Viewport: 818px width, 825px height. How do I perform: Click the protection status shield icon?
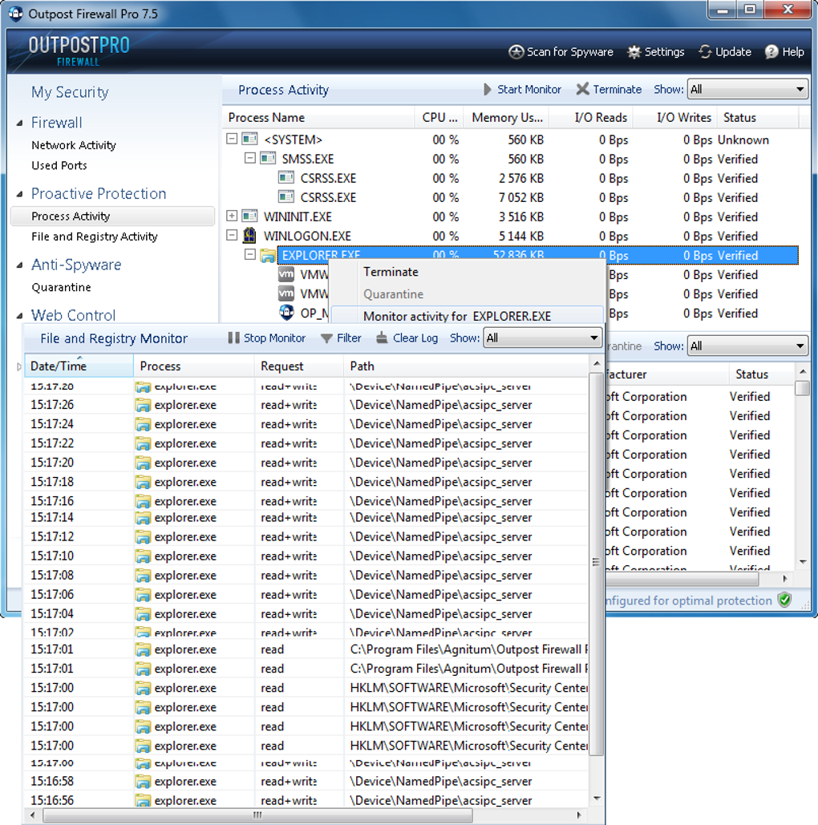click(784, 600)
